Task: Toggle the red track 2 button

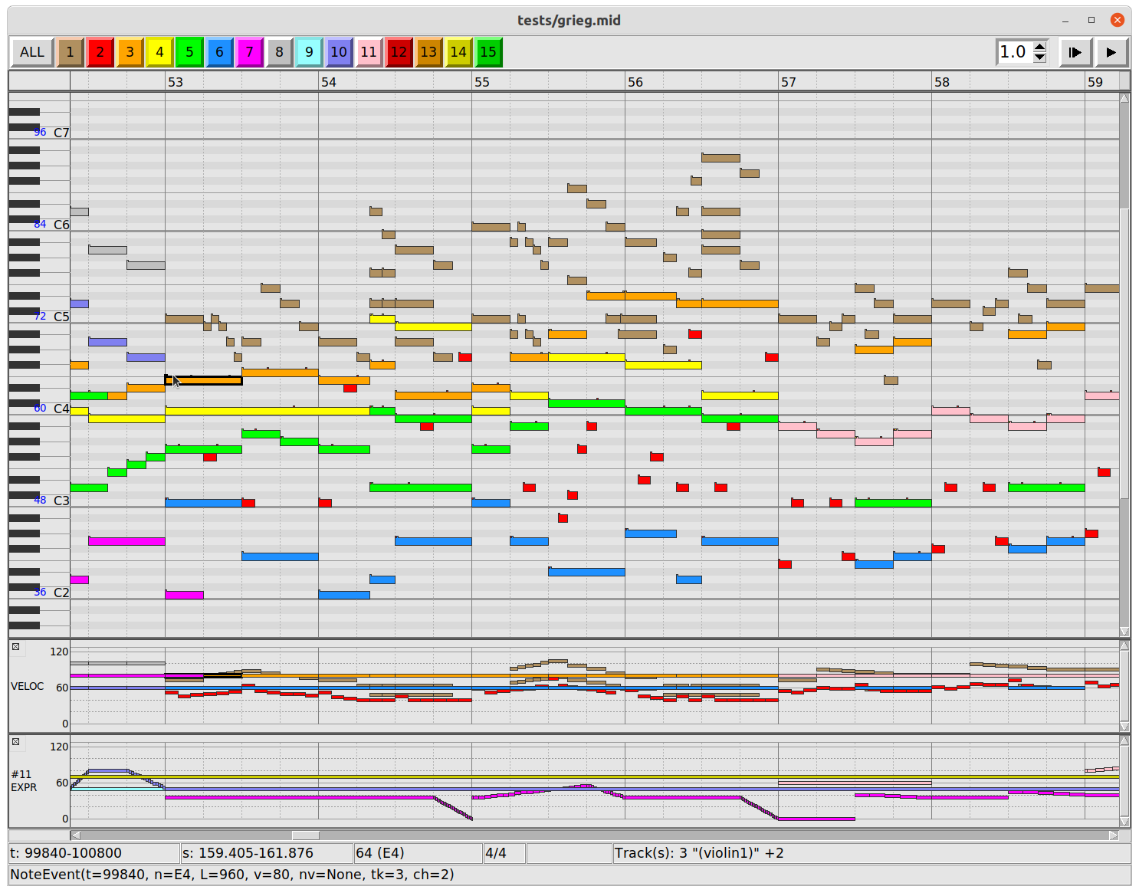Action: click(x=100, y=52)
